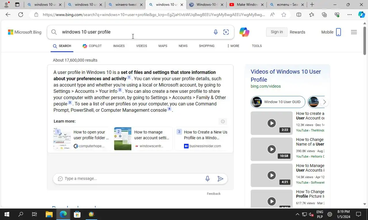The height and width of the screenshot is (220, 368).
Task: Open Task View on the taskbar
Action: coord(34,214)
